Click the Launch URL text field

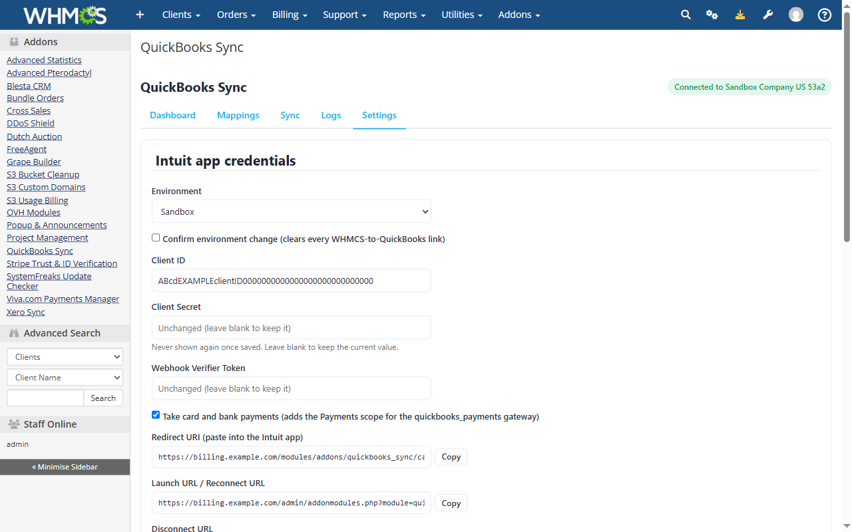(x=292, y=503)
